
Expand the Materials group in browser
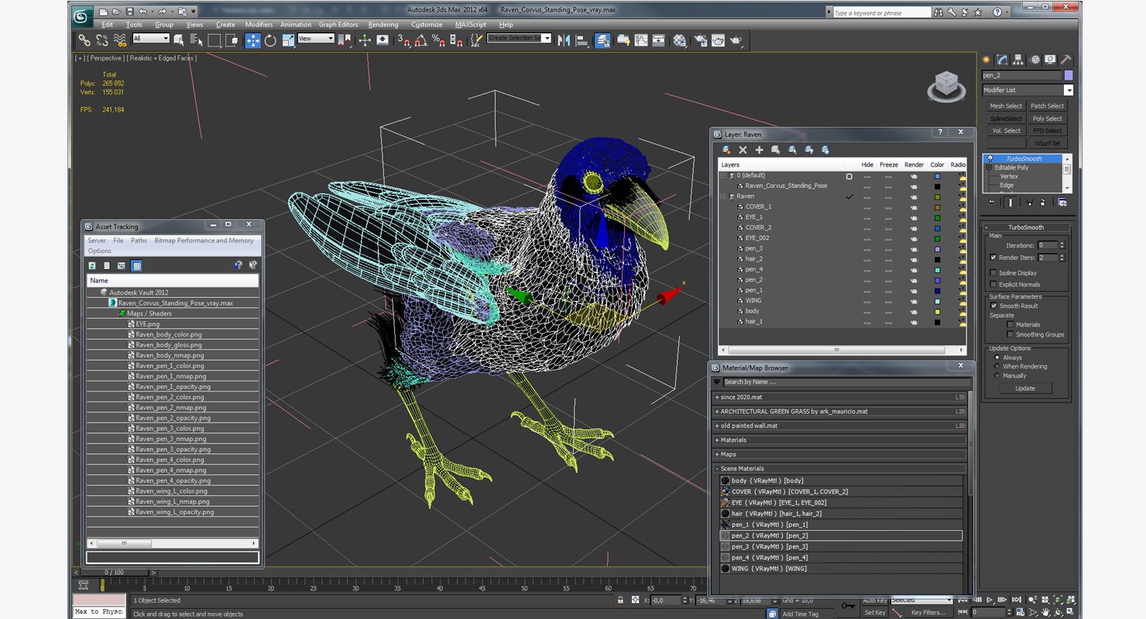(x=717, y=440)
